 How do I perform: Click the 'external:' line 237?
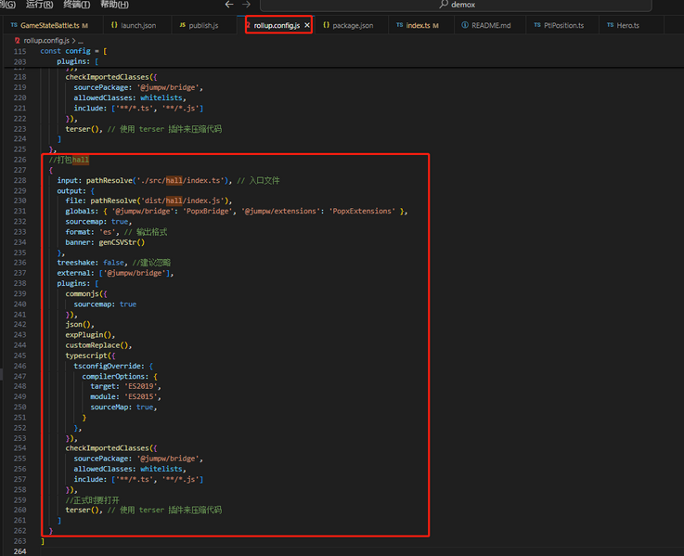(x=115, y=273)
